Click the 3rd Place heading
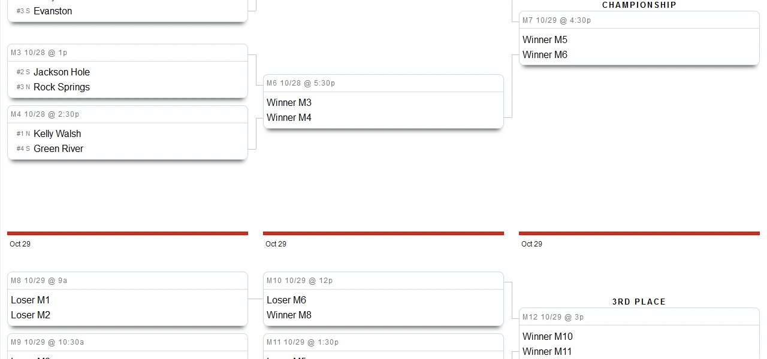The image size is (767, 359). [x=639, y=302]
